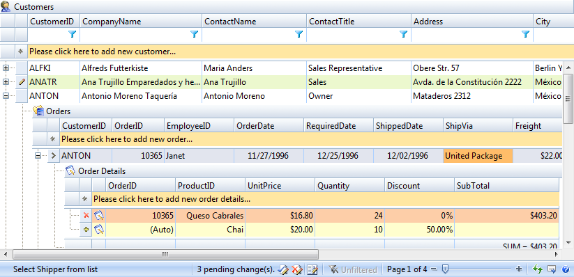Click the green refresh arrows icon
Screen dimensions: 574x277
[538, 269]
